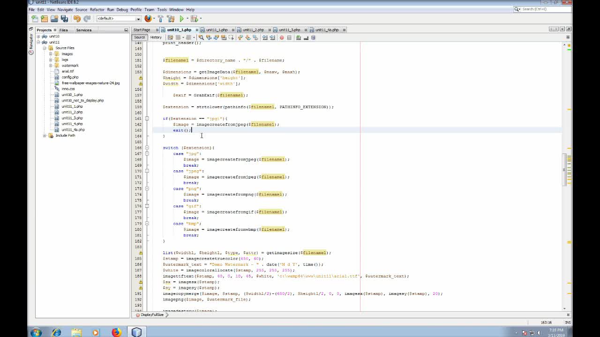Click the Stop Macro Recording icon
This screenshot has height=337, width=600.
289,37
